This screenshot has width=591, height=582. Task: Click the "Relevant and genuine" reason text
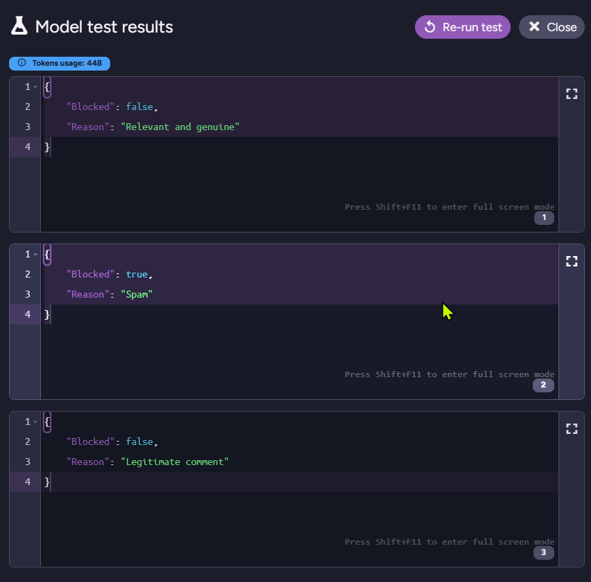point(179,127)
